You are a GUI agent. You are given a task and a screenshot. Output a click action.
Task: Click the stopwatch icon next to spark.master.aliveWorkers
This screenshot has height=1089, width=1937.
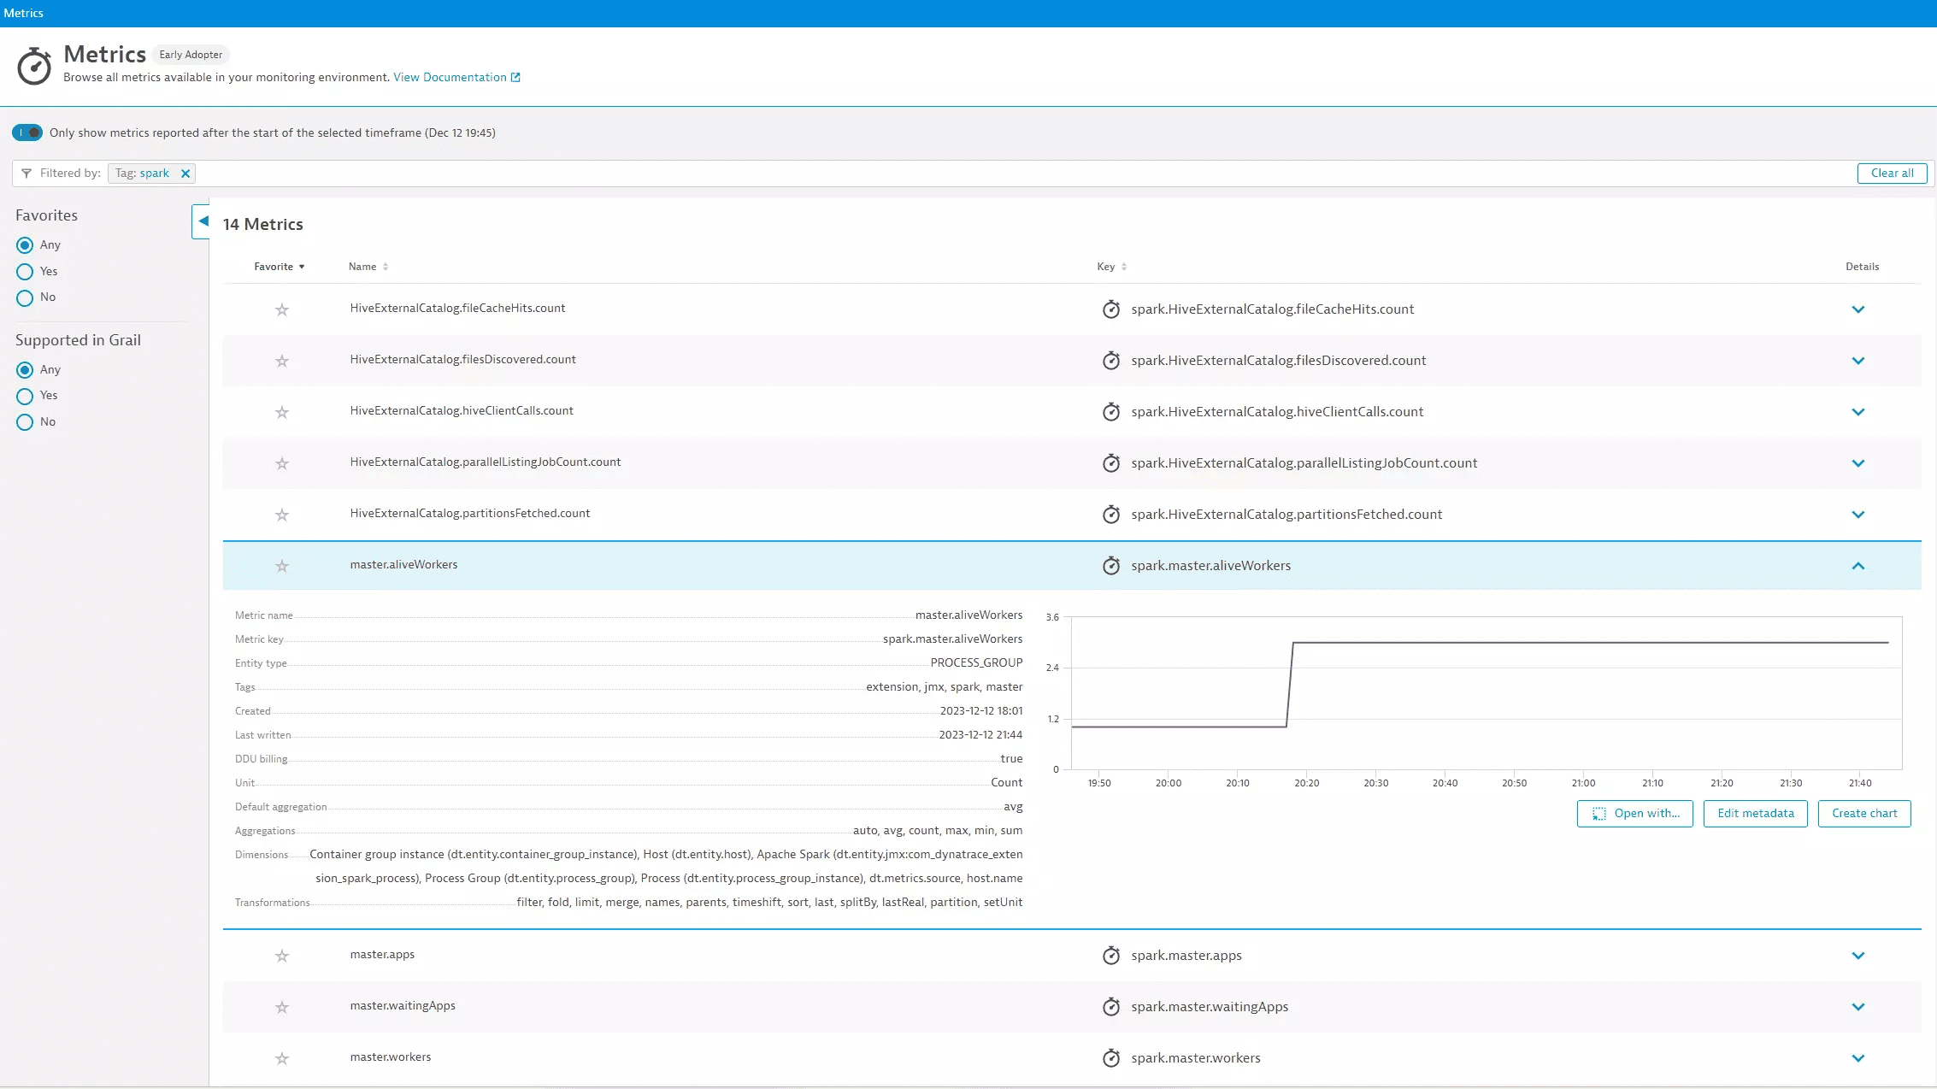[x=1110, y=566]
